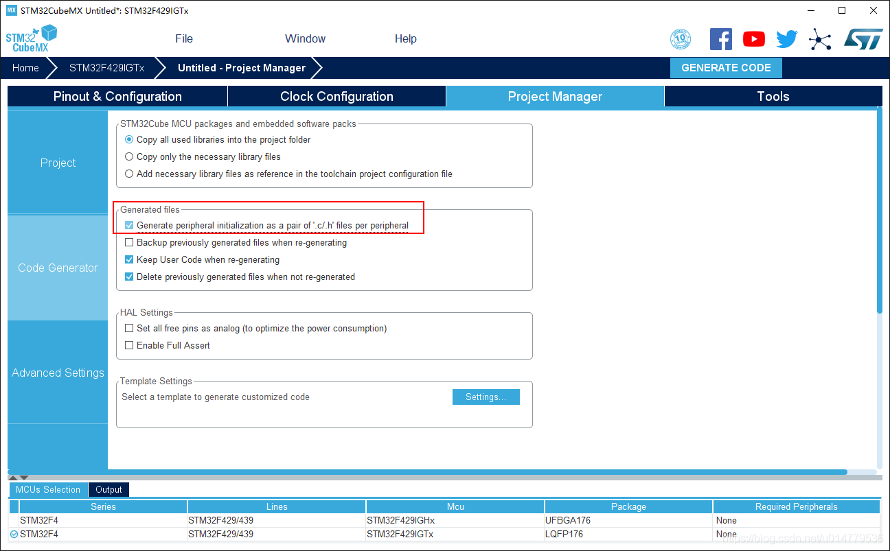Image resolution: width=890 pixels, height=551 pixels.
Task: Switch to Output bottom tab
Action: [109, 489]
